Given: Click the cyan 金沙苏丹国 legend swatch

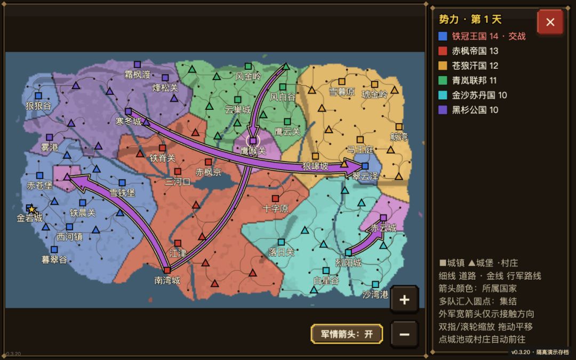Looking at the screenshot, I should click(x=443, y=95).
